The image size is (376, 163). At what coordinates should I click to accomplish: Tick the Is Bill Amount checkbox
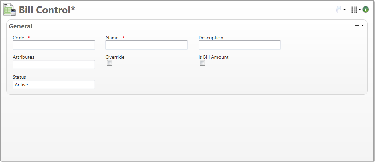[202, 63]
